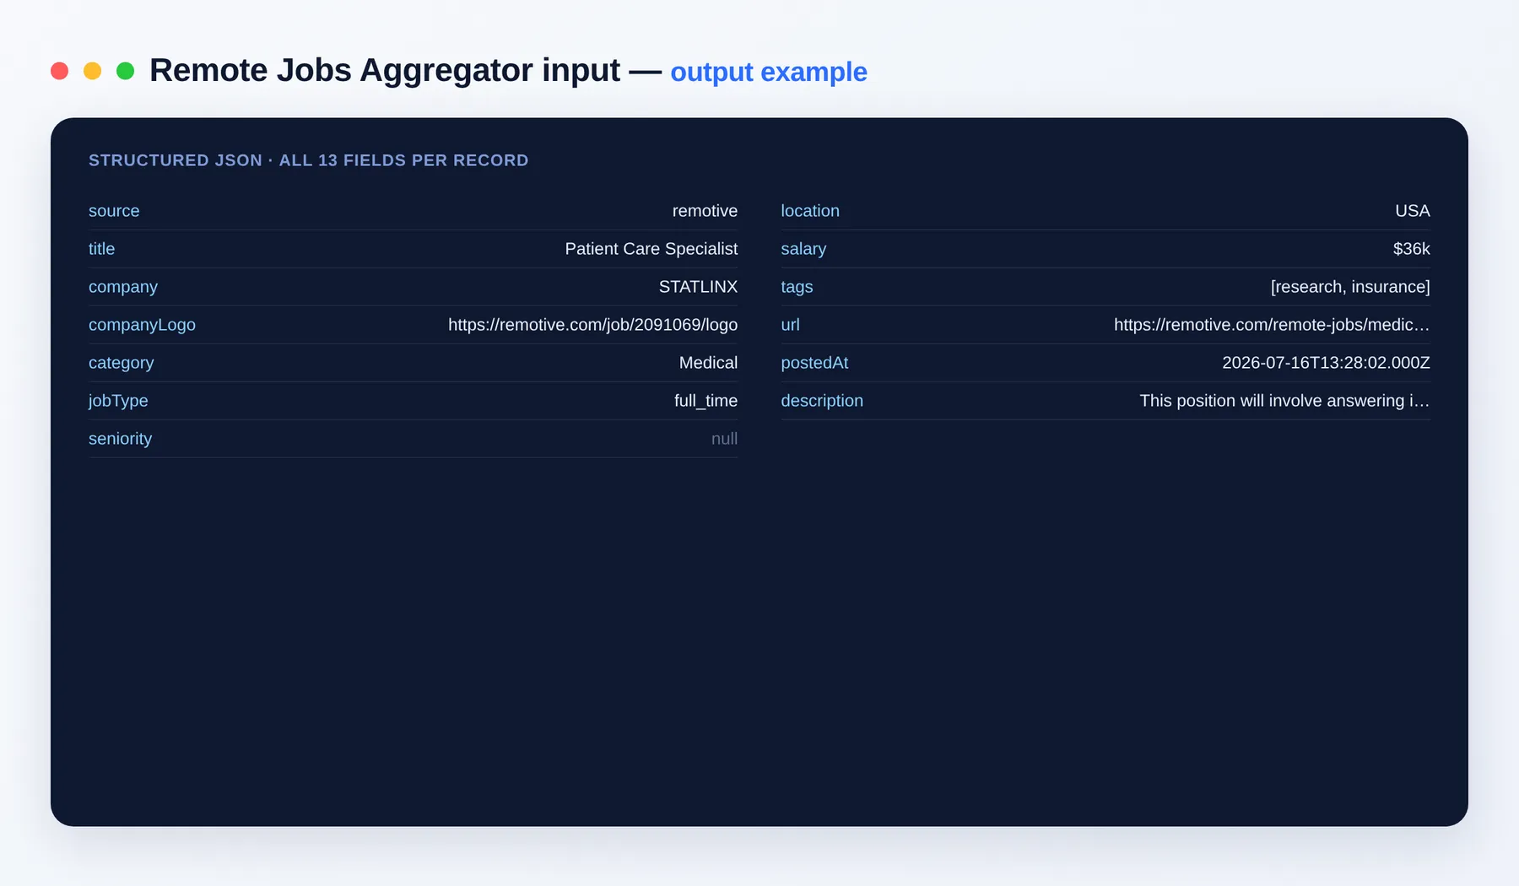The width and height of the screenshot is (1519, 886).
Task: Click the 'full_time' value
Action: pyautogui.click(x=705, y=401)
